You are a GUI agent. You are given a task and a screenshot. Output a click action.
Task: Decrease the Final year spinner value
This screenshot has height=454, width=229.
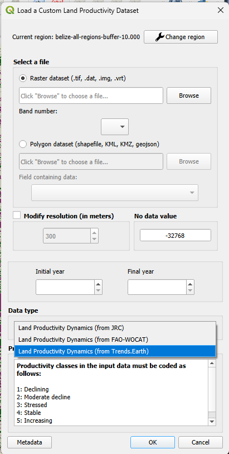pos(190,291)
